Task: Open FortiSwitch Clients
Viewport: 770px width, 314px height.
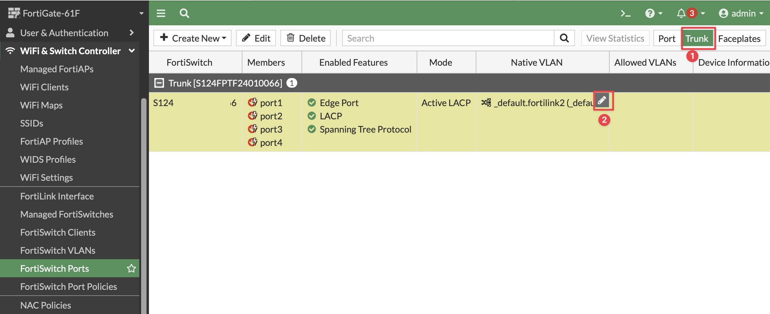Action: tap(58, 232)
